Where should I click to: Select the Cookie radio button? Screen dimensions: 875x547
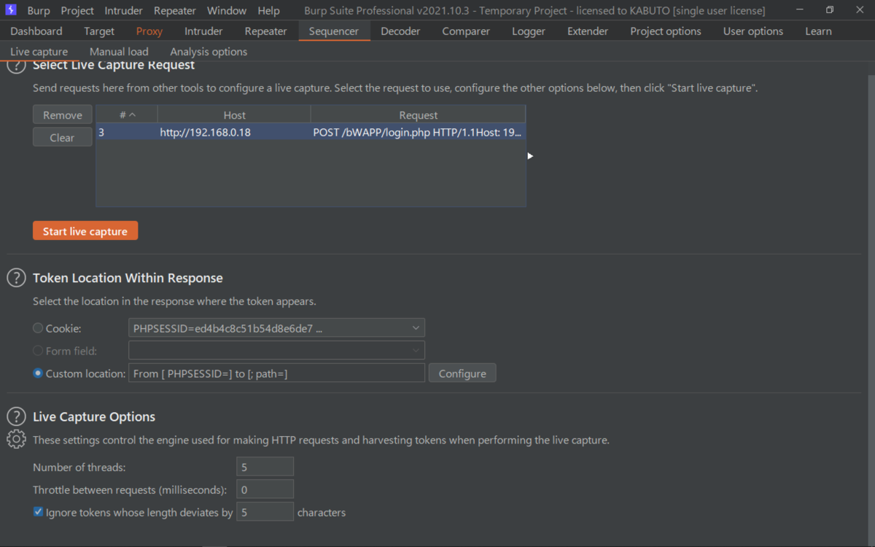coord(38,328)
